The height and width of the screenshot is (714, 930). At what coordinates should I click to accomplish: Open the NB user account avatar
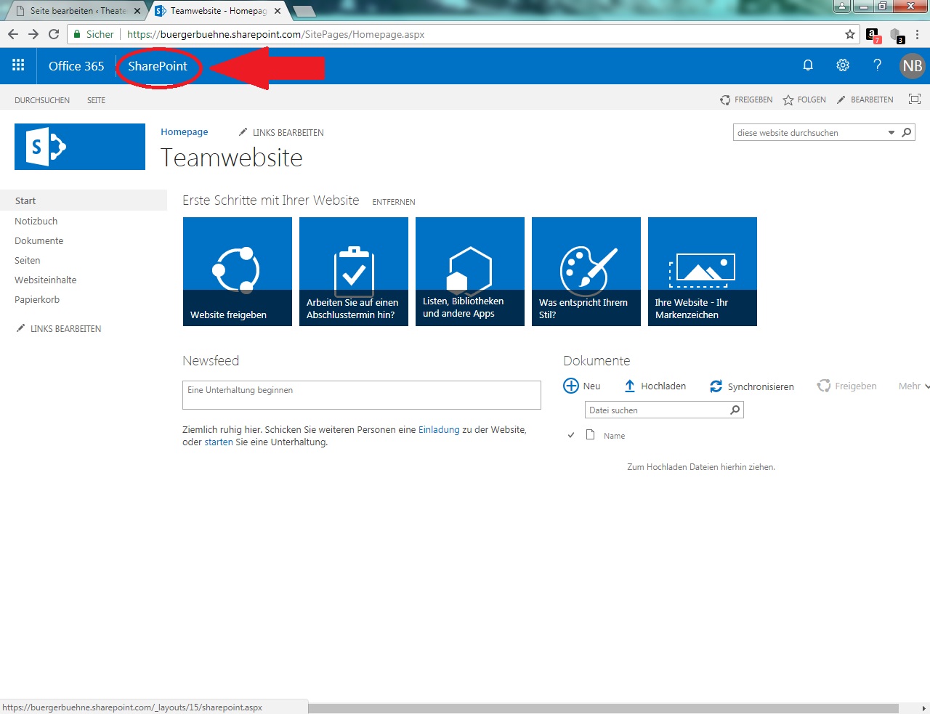pyautogui.click(x=912, y=66)
